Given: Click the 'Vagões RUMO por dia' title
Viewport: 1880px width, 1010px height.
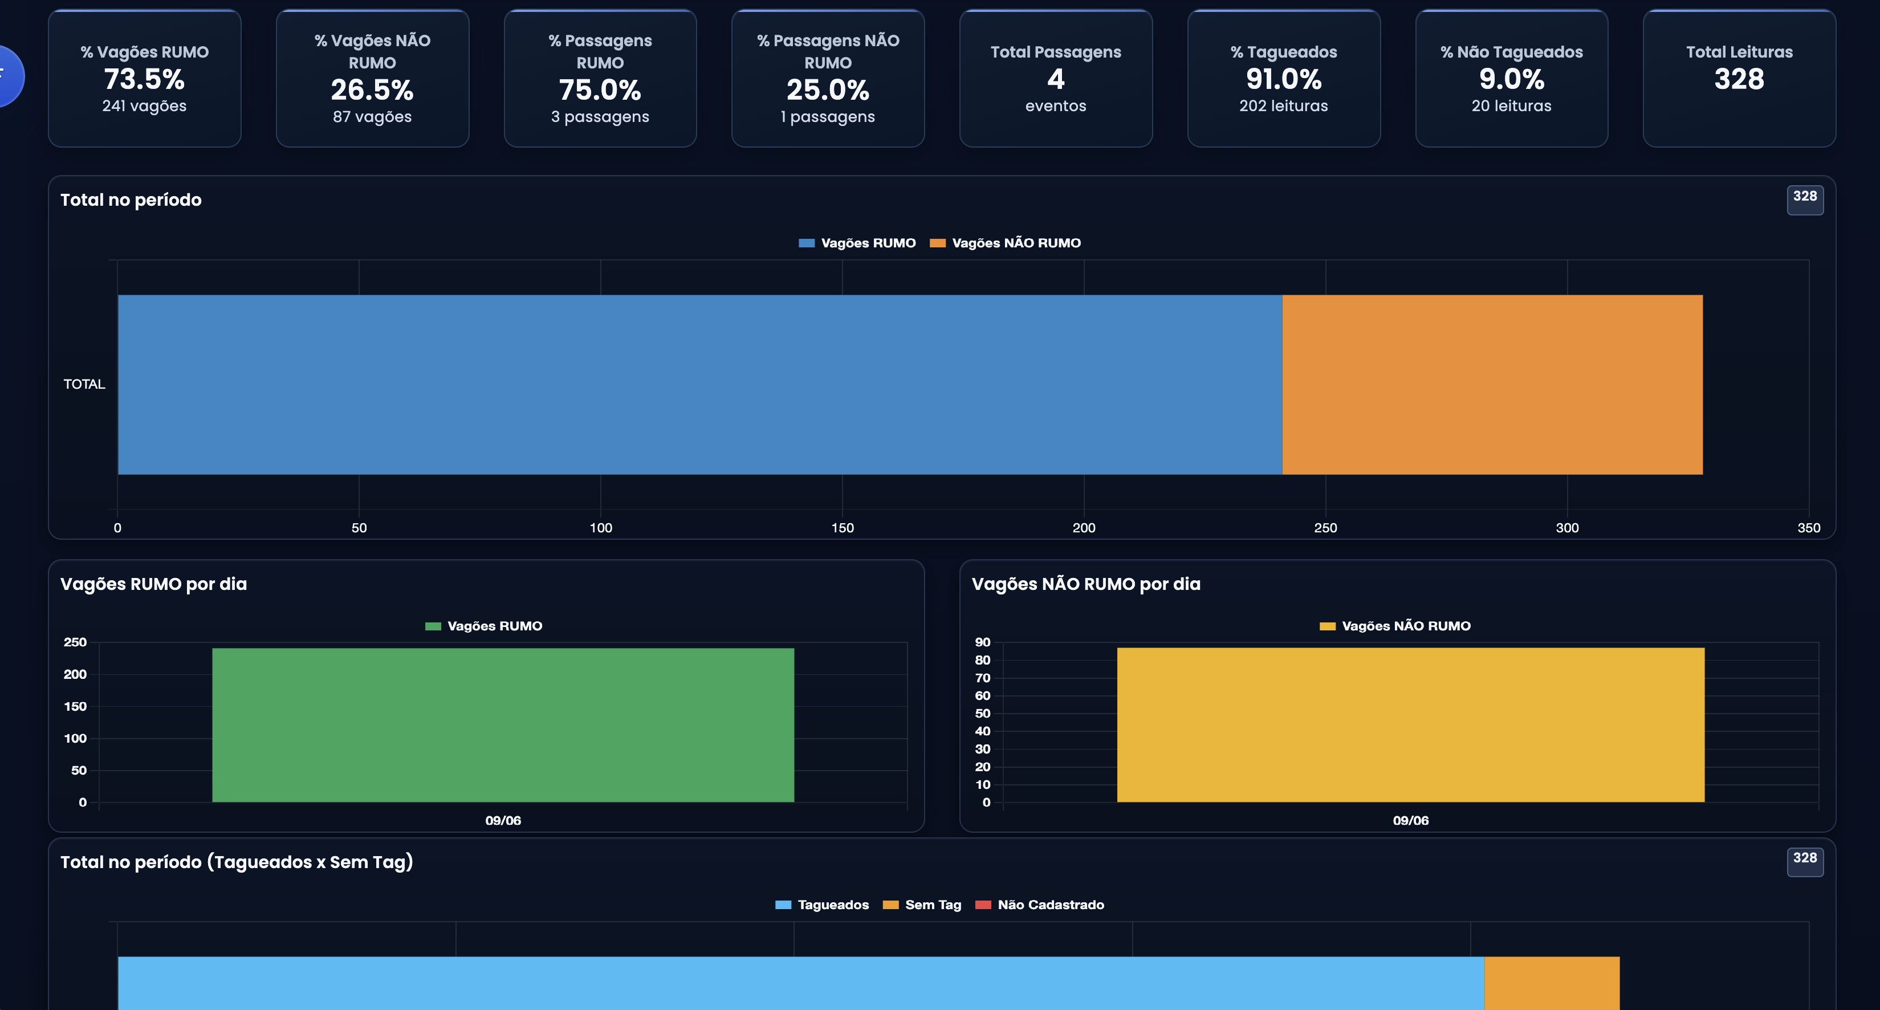Looking at the screenshot, I should pos(153,584).
